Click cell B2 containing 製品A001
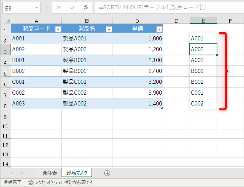The width and height of the screenshot is (244, 187). coord(87,39)
